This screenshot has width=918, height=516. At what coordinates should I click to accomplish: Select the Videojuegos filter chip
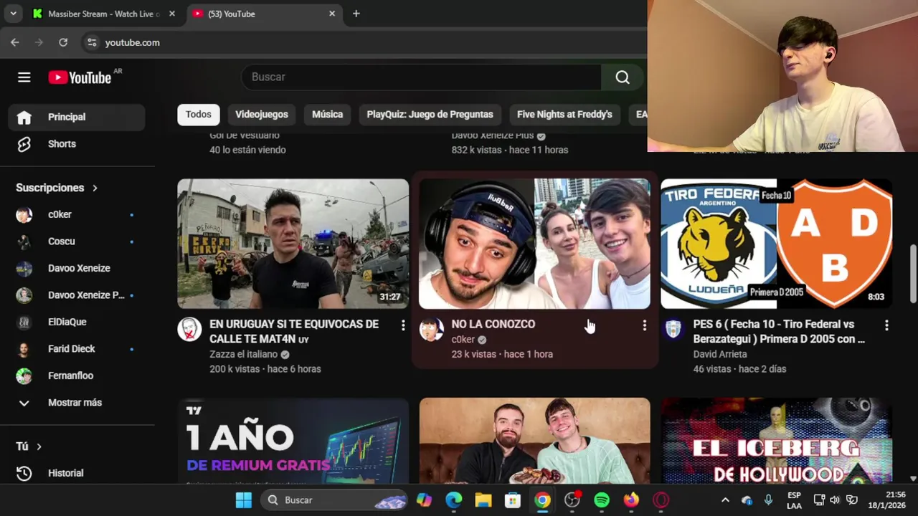coord(262,115)
